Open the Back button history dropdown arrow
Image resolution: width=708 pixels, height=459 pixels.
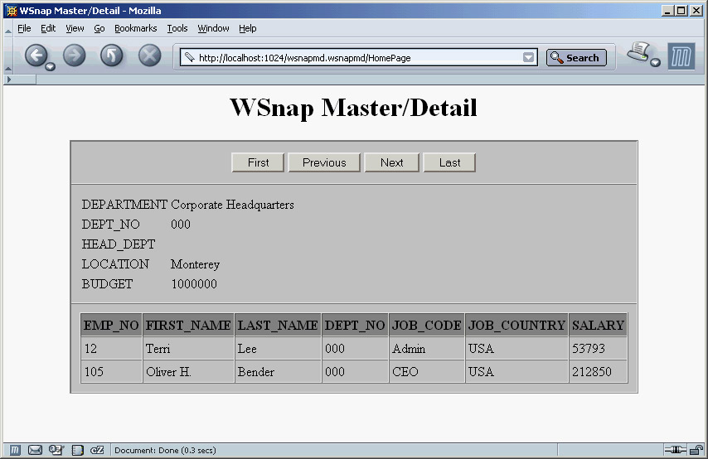tap(51, 66)
